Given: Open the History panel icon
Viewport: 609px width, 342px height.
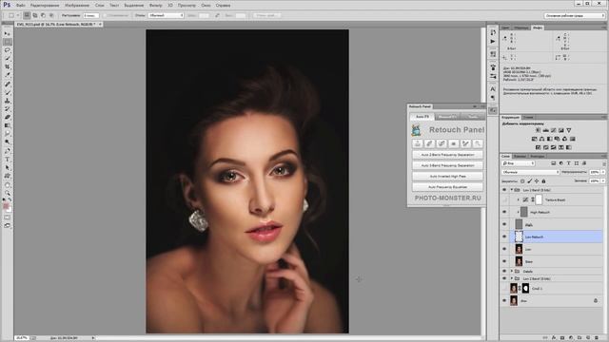Looking at the screenshot, I should (x=493, y=32).
